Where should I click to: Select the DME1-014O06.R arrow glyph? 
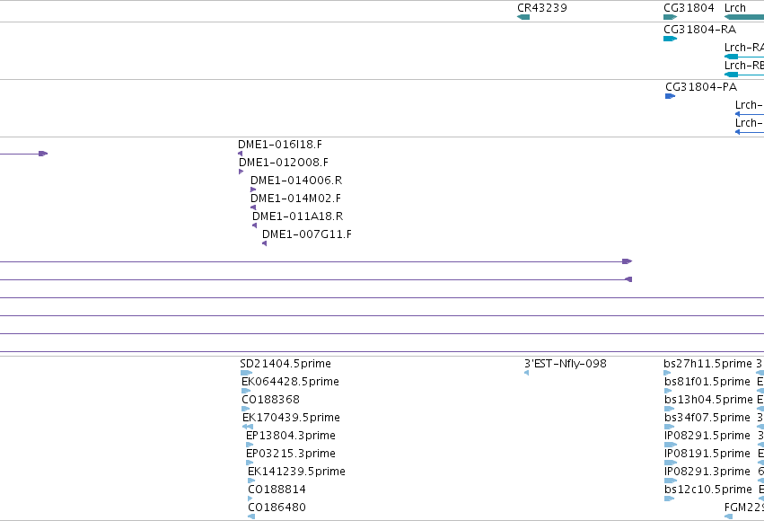pyautogui.click(x=253, y=190)
